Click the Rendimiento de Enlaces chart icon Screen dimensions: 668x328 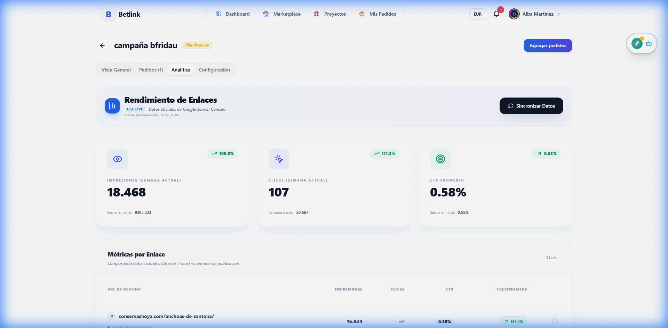[x=112, y=106]
